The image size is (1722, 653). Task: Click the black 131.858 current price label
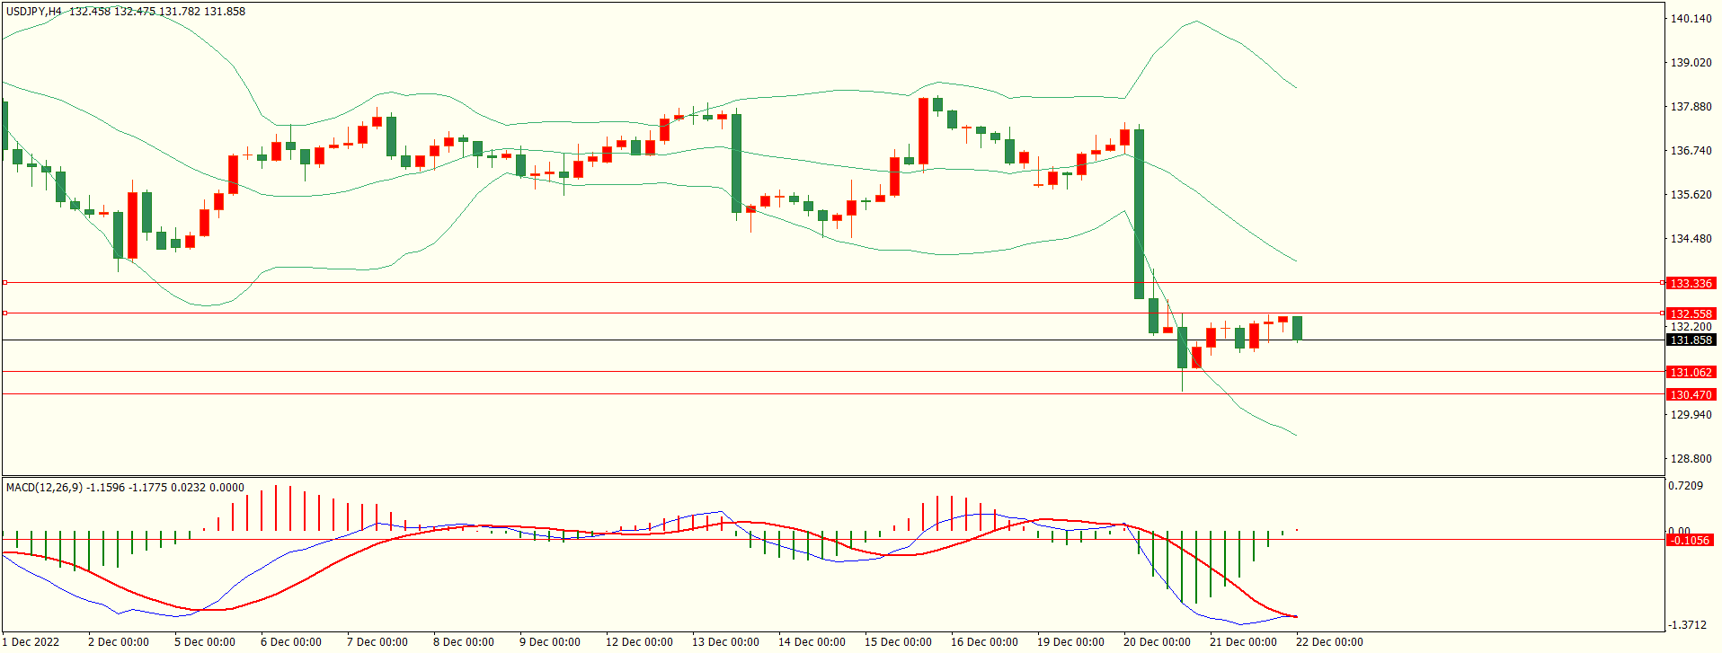pyautogui.click(x=1691, y=340)
